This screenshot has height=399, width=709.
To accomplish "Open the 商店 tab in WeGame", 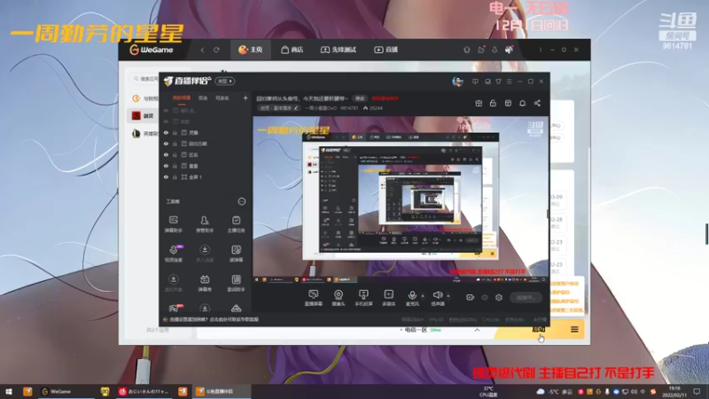I will point(292,50).
